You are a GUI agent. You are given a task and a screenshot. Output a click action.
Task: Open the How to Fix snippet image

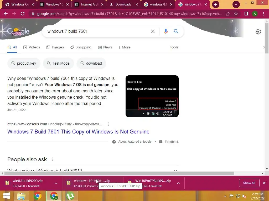152,96
